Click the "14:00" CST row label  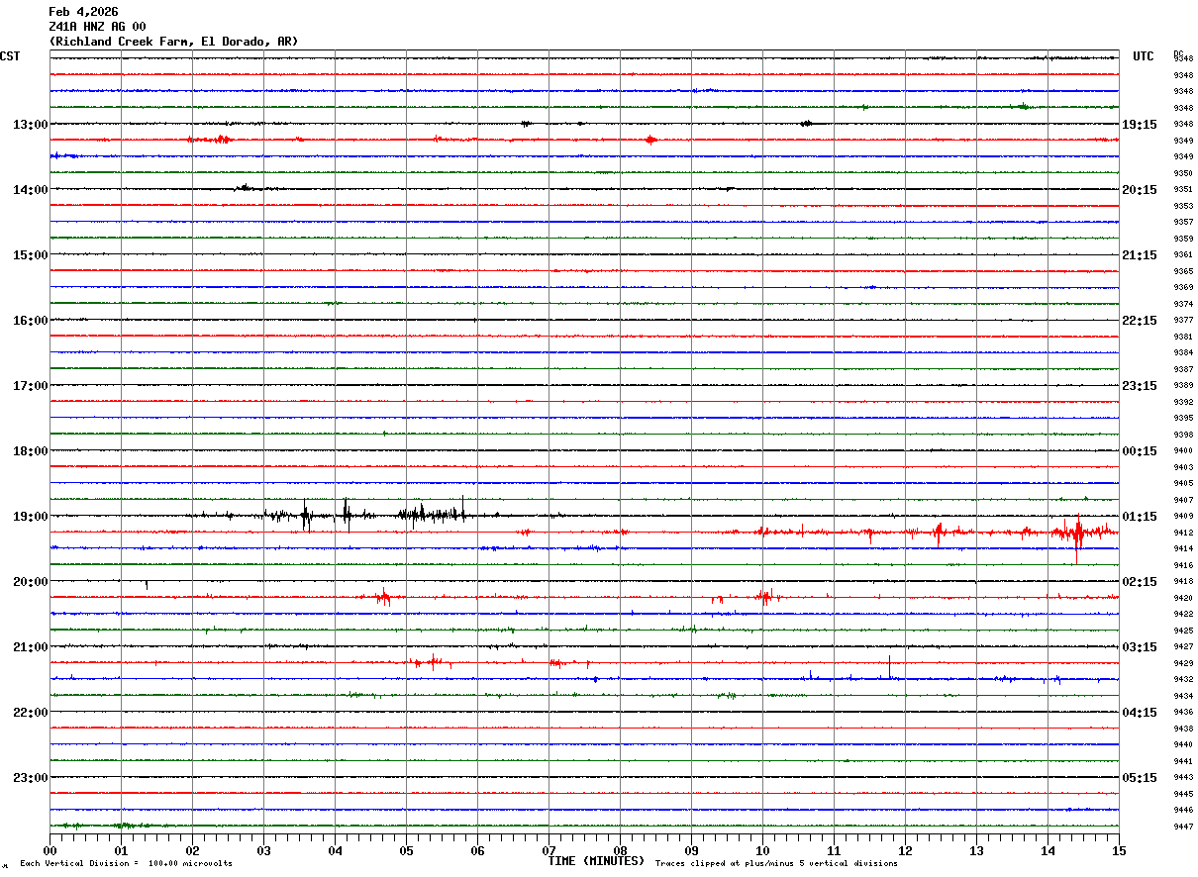31,190
